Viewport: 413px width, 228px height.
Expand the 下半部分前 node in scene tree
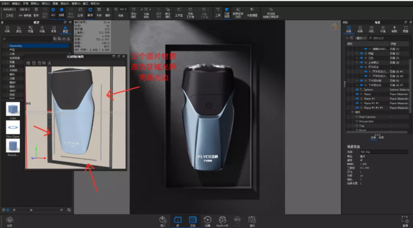coord(357,80)
